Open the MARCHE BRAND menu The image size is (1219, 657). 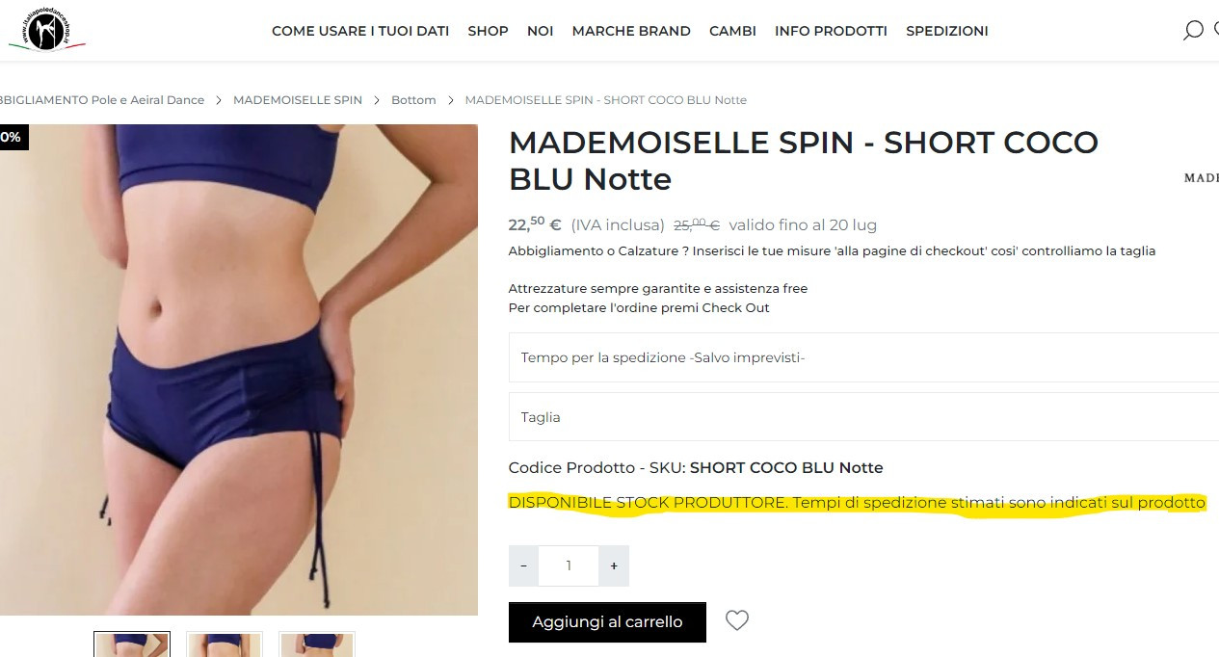coord(631,31)
